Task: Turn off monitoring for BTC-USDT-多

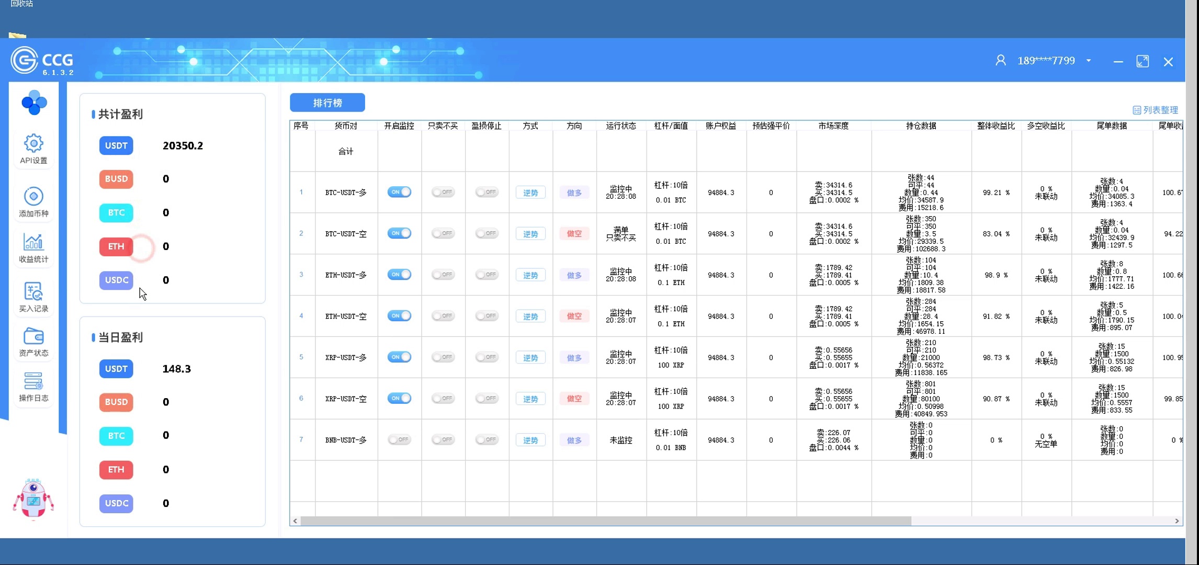Action: click(x=399, y=192)
